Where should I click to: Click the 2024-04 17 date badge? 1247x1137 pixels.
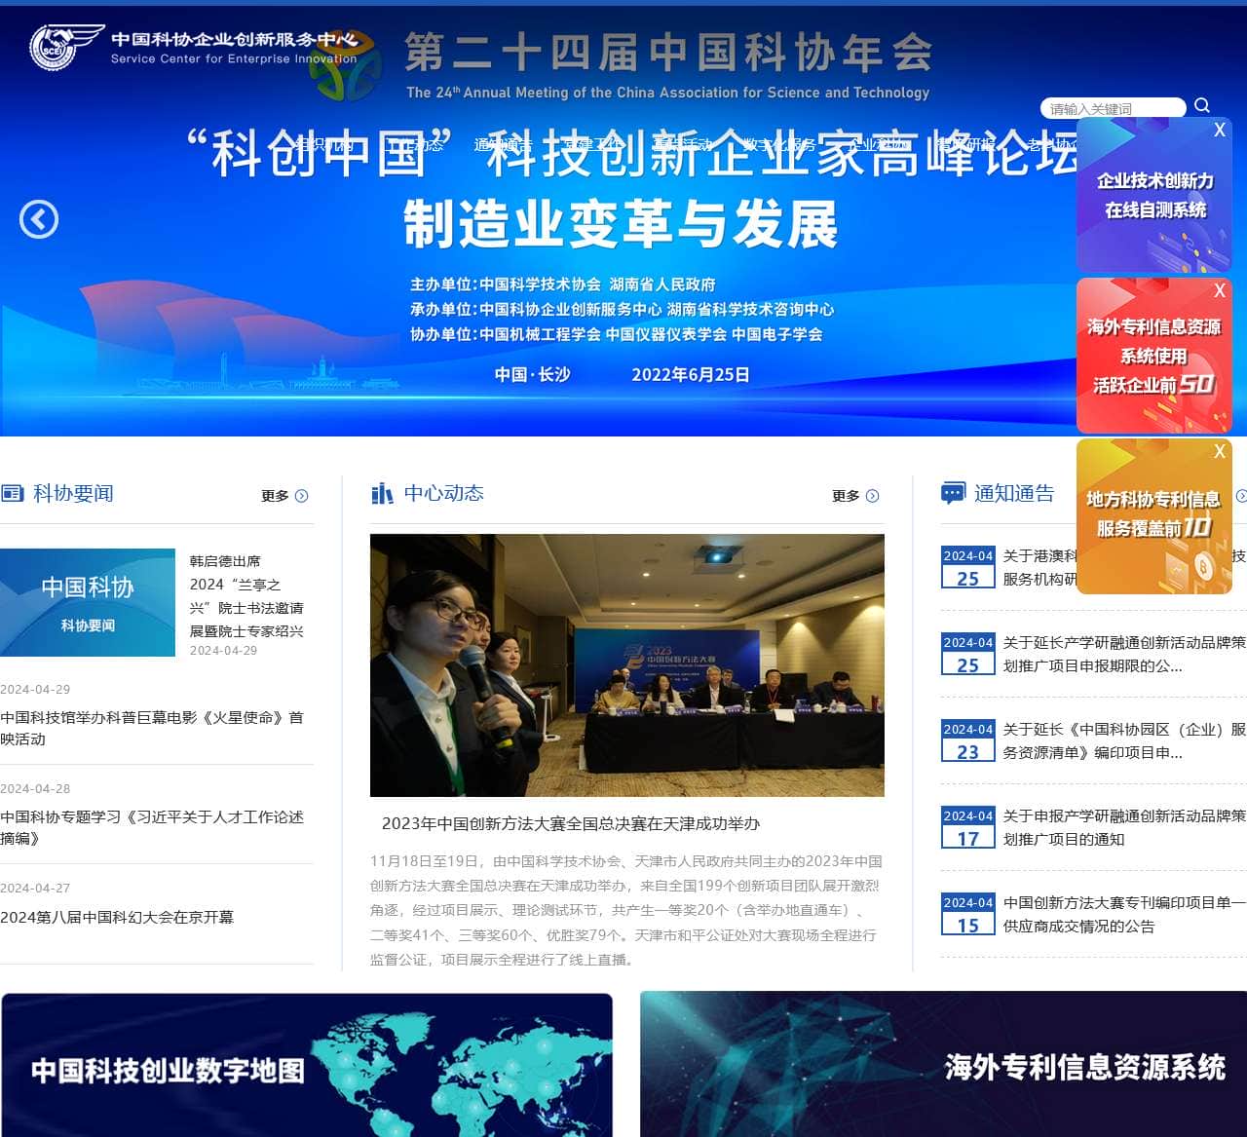point(967,827)
